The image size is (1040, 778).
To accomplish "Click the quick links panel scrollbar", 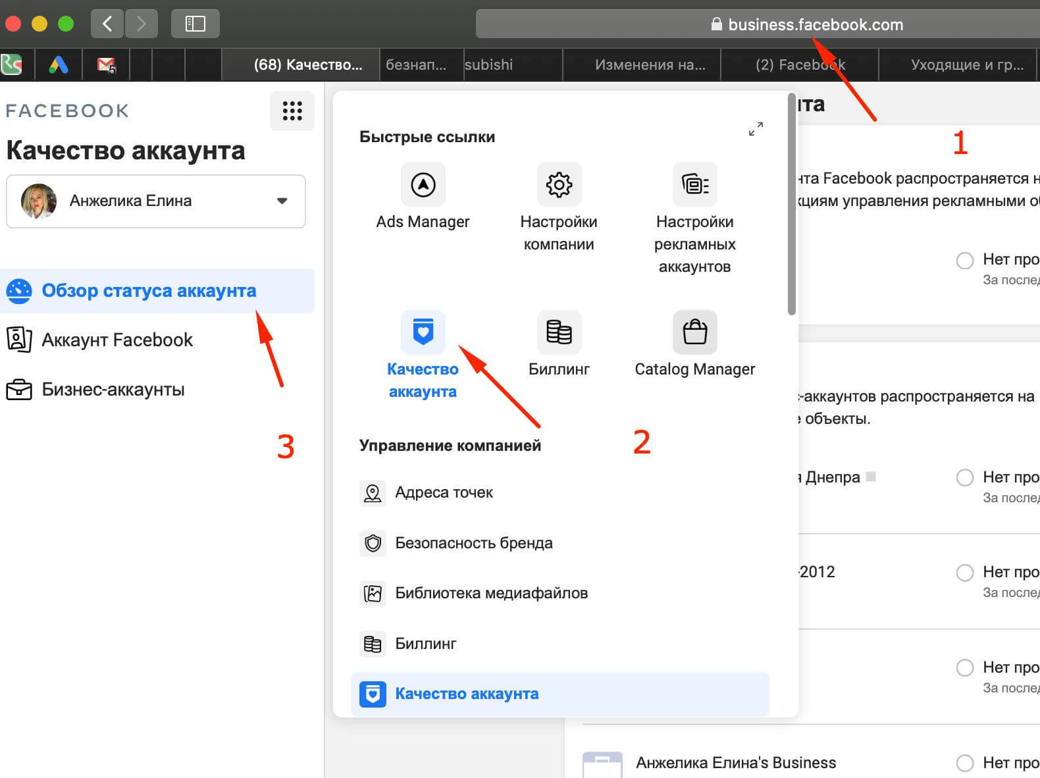I will click(x=791, y=205).
